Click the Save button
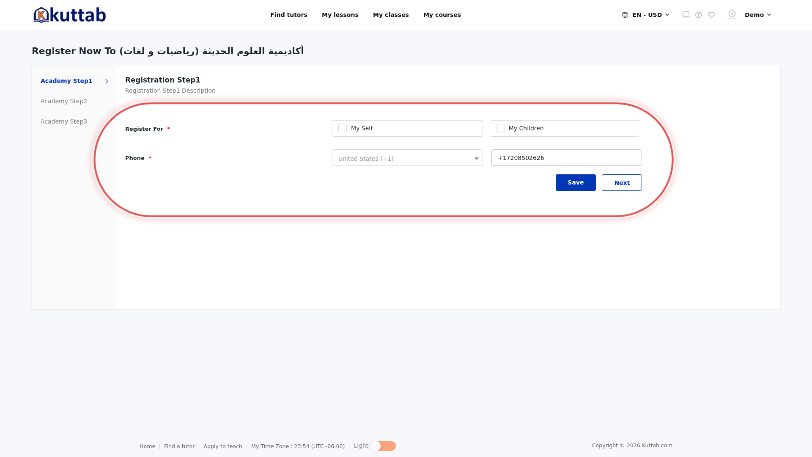 (576, 182)
